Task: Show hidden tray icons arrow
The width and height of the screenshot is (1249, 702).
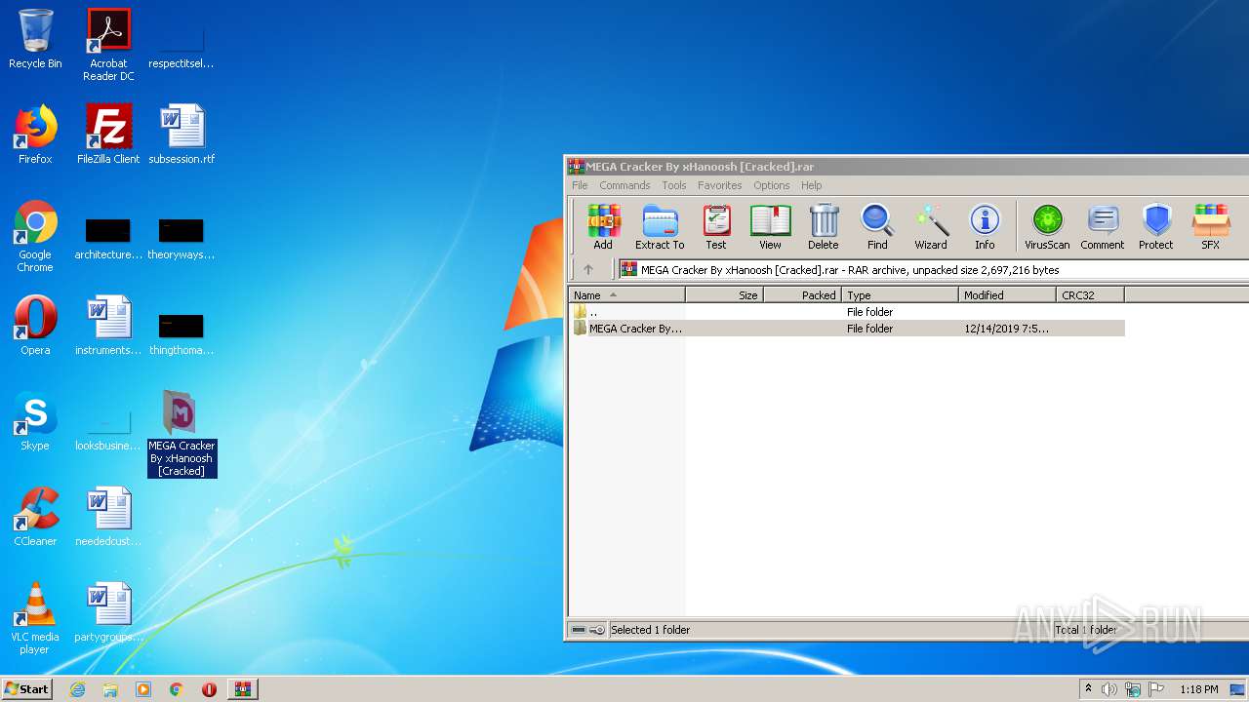Action: pos(1088,689)
